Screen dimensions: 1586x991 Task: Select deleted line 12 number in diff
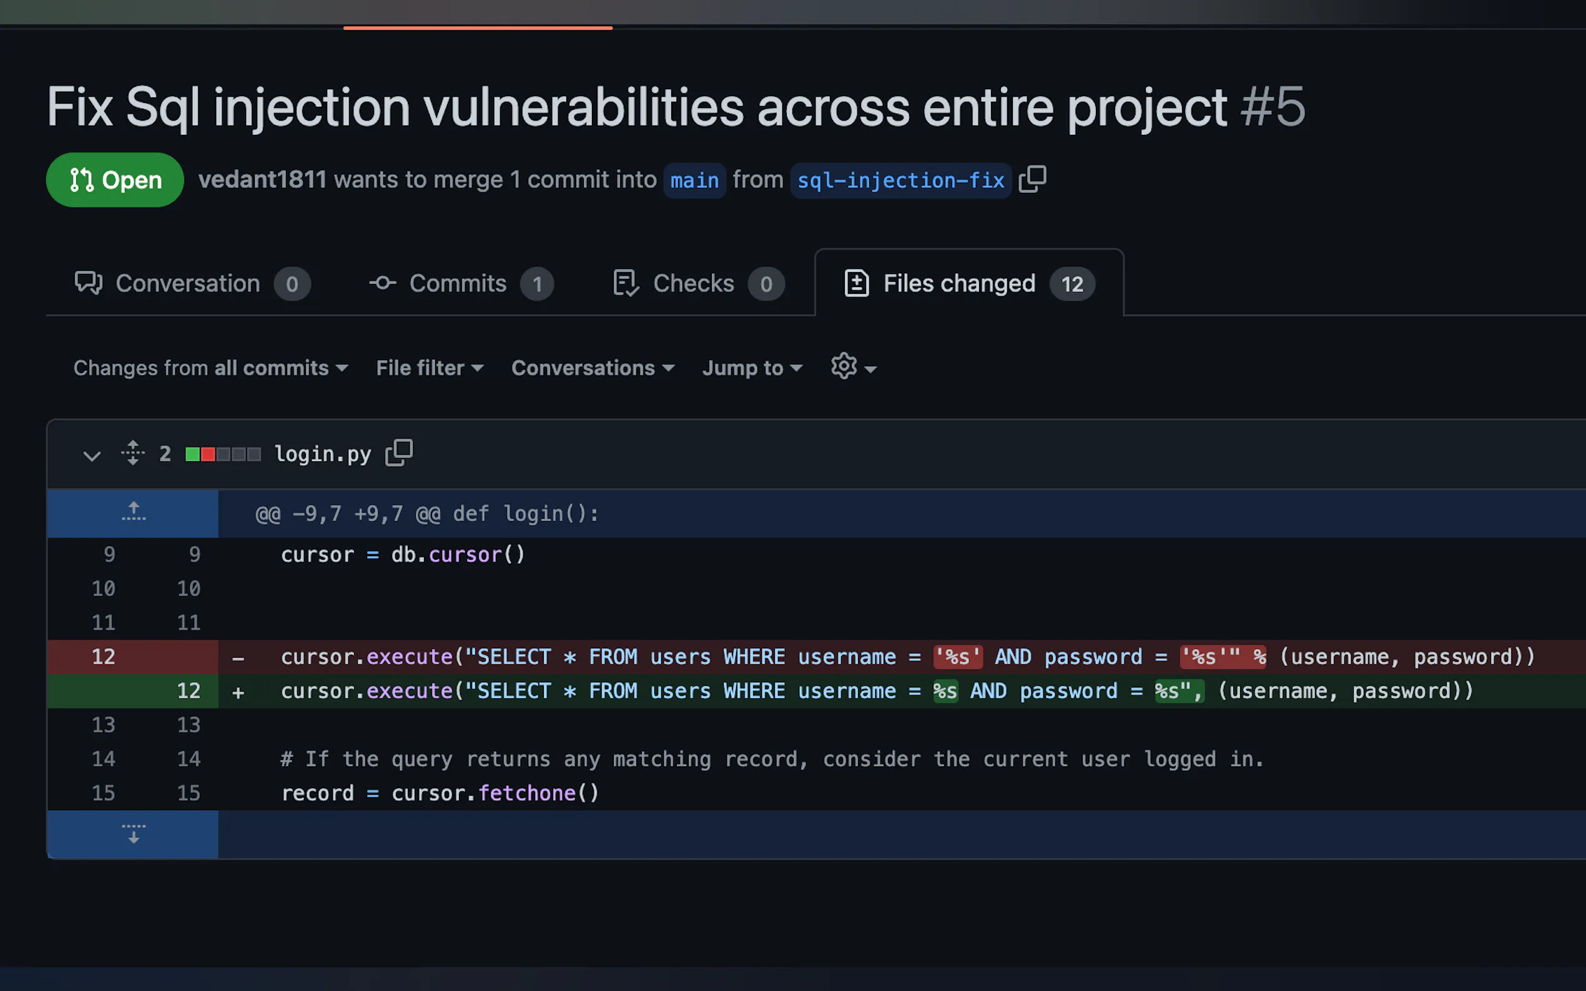point(104,657)
